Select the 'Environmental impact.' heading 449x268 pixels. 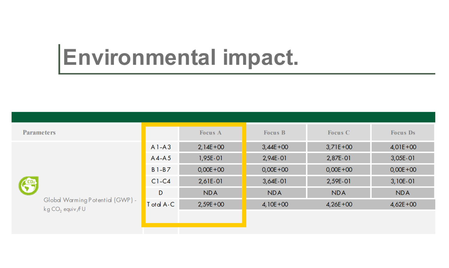coord(181,57)
